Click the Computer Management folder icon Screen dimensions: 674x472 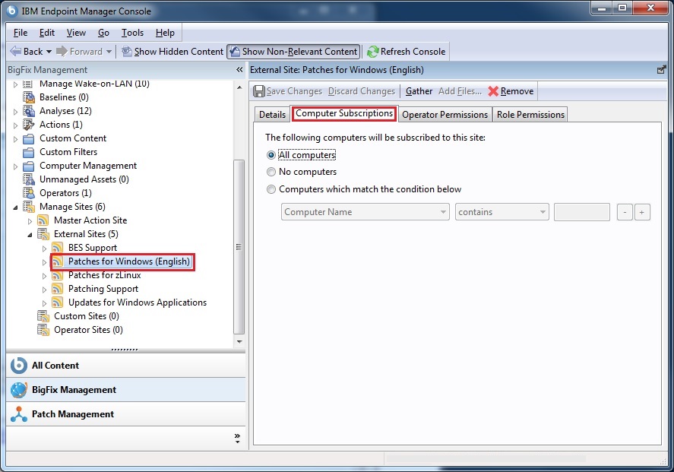(29, 166)
